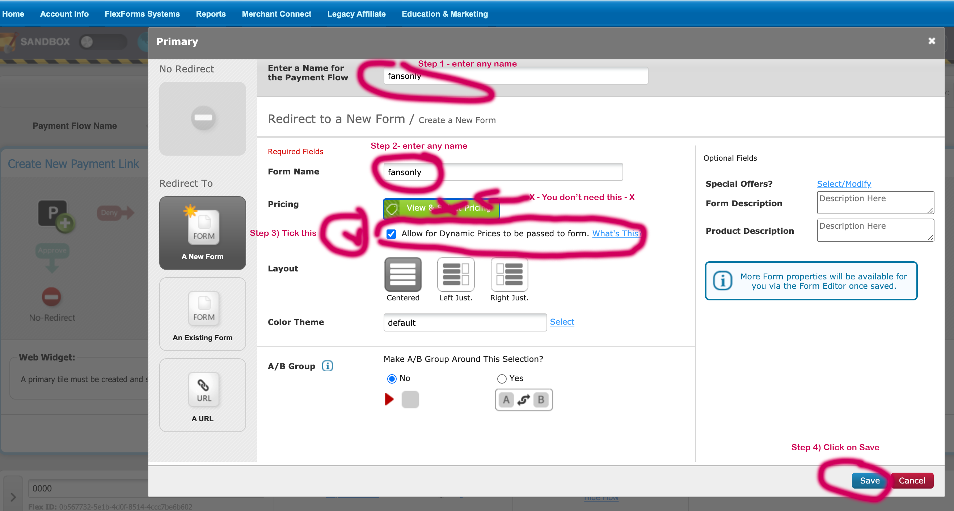Click the A/B swap group icon

click(524, 400)
